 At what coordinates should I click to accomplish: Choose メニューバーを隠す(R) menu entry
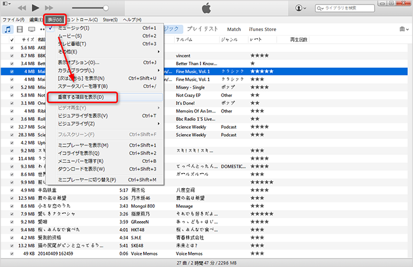click(105, 161)
